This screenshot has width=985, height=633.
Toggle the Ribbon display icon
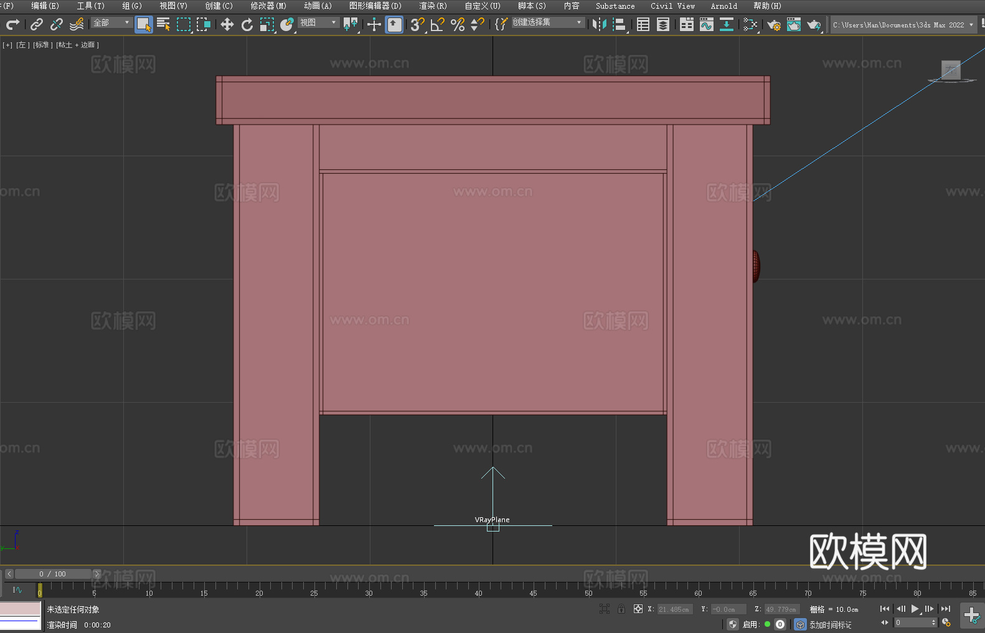pyautogui.click(x=687, y=24)
